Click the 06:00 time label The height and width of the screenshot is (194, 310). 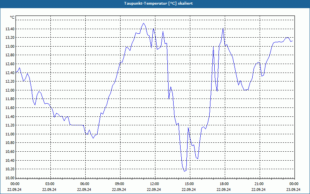tap(84, 184)
